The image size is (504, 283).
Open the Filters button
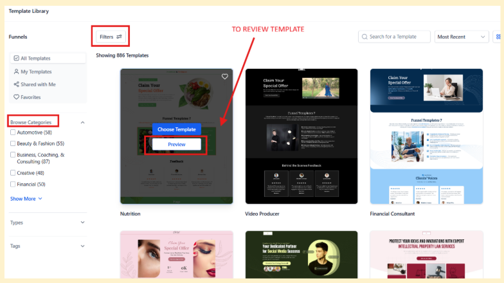[111, 37]
